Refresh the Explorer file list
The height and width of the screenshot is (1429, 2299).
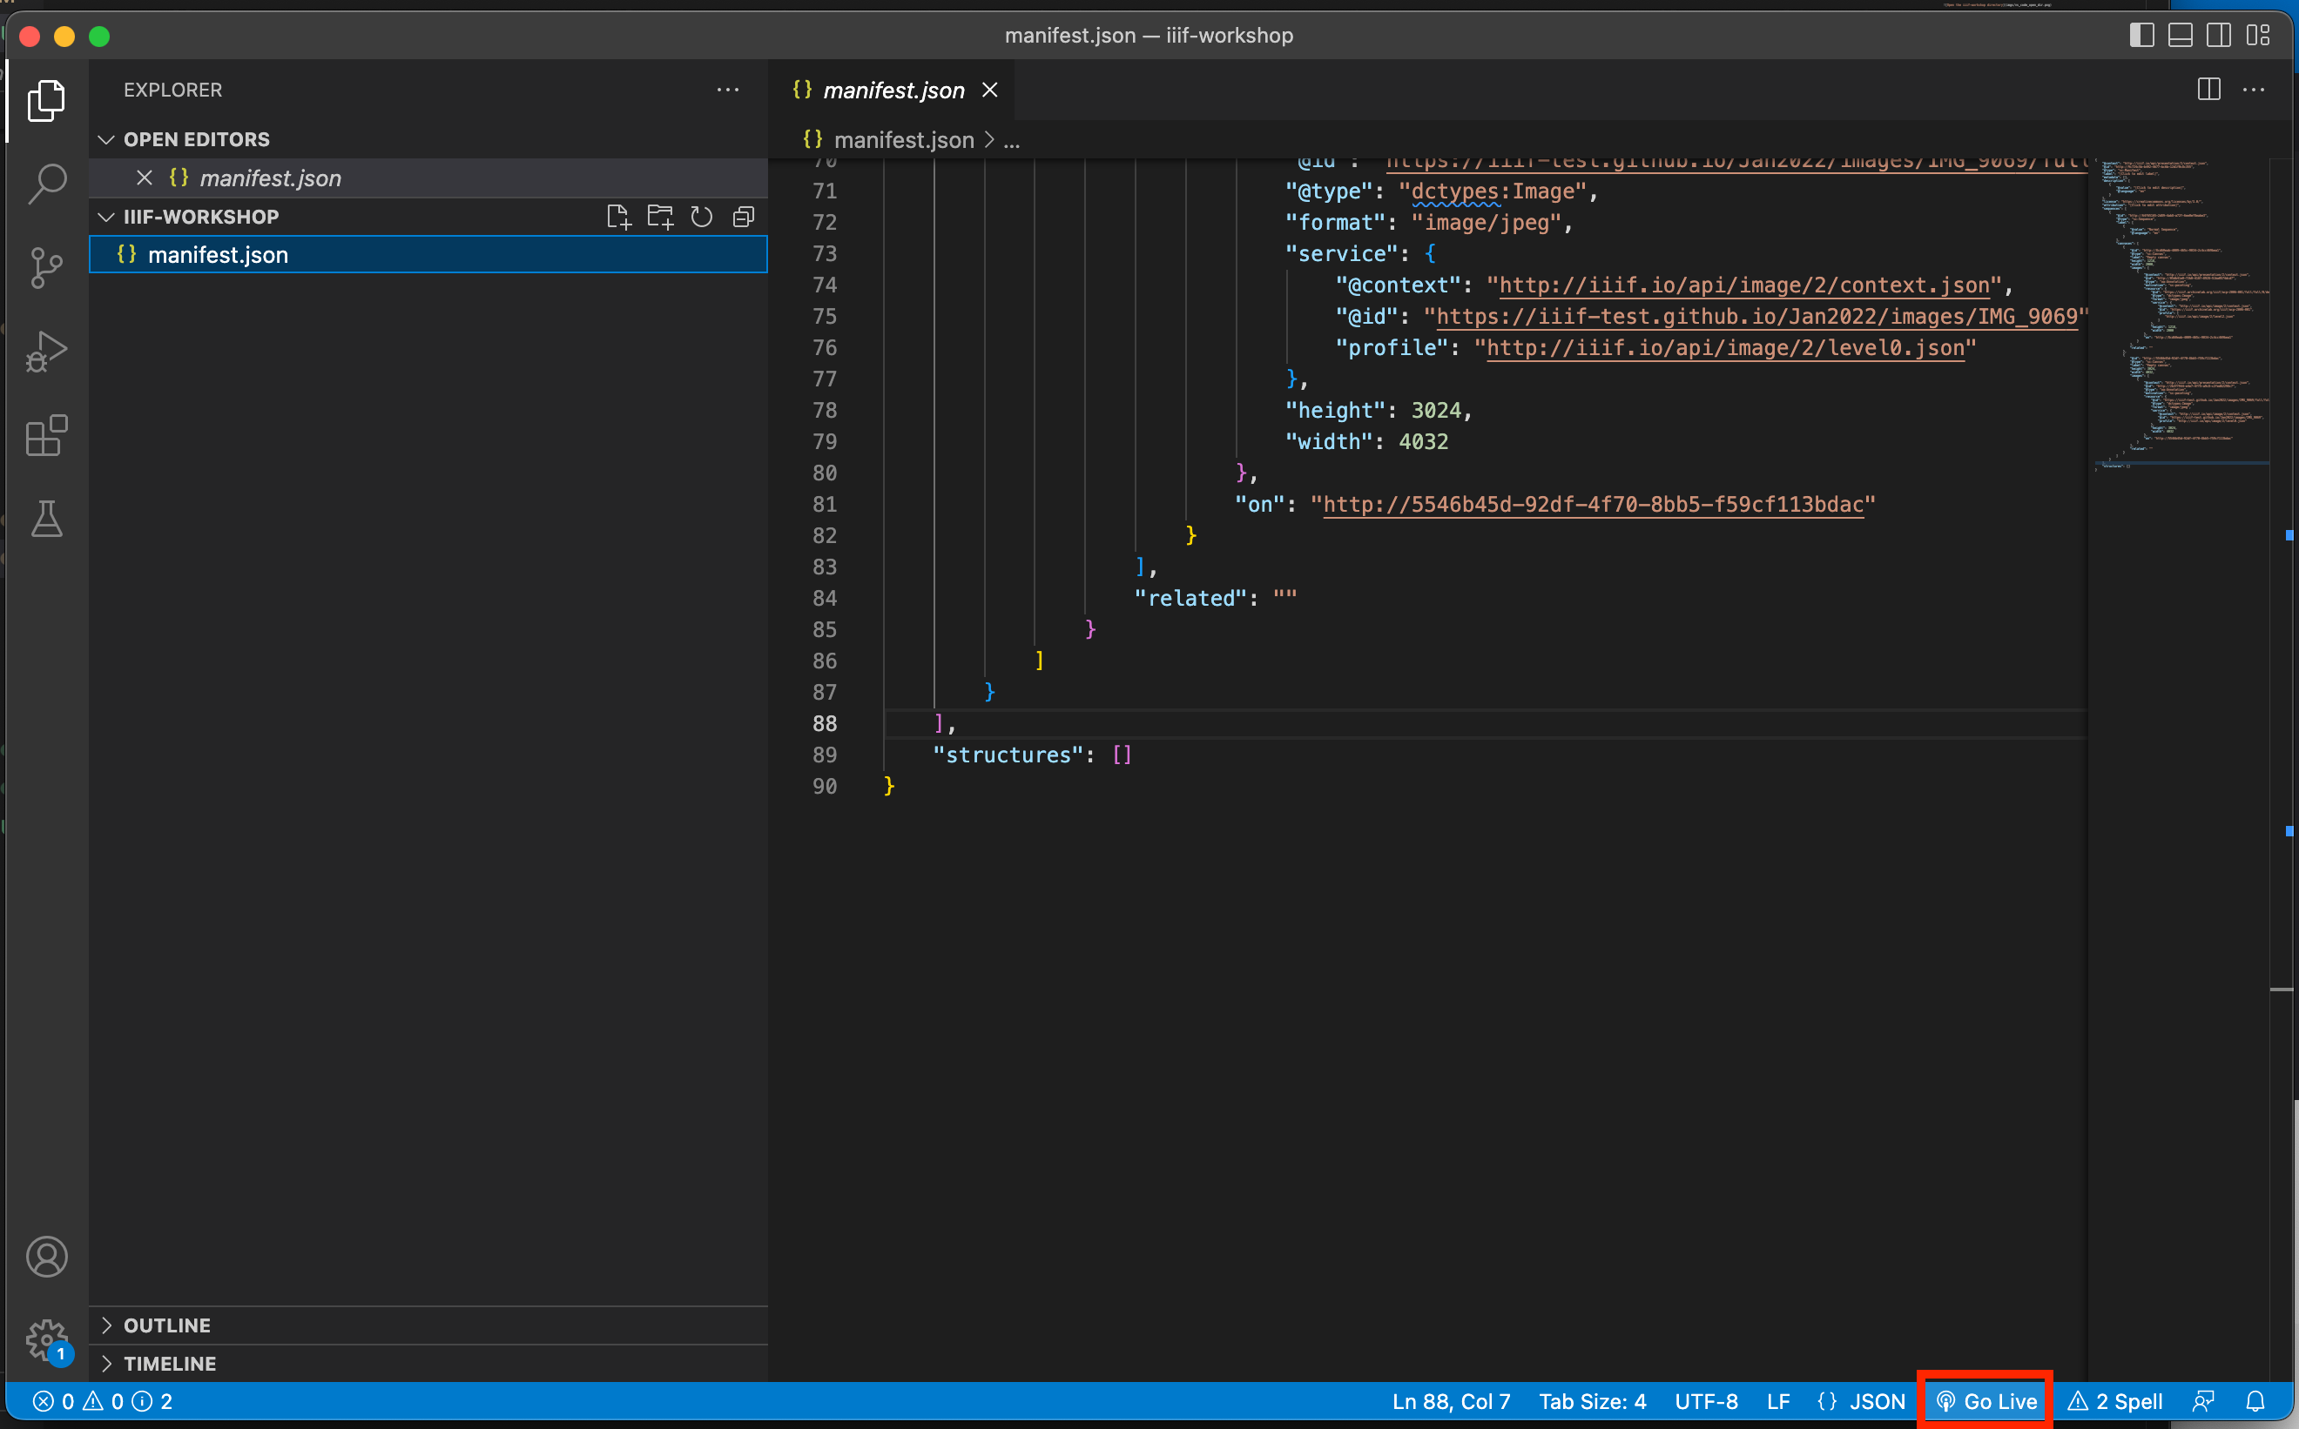(702, 218)
